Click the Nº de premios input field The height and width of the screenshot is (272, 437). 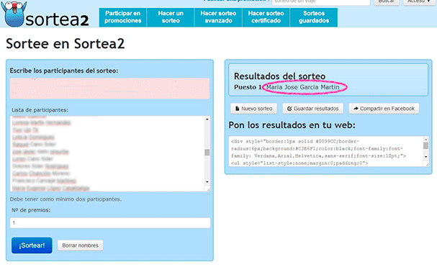tap(110, 223)
